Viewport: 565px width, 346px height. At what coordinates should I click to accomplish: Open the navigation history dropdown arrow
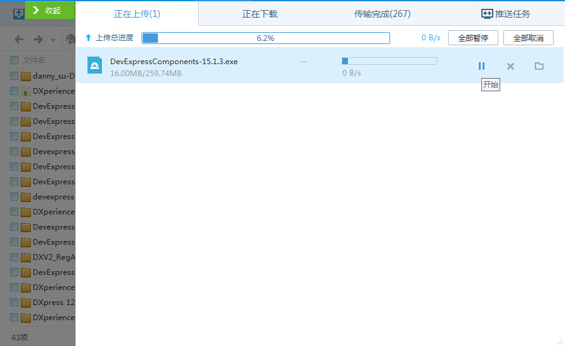53,40
